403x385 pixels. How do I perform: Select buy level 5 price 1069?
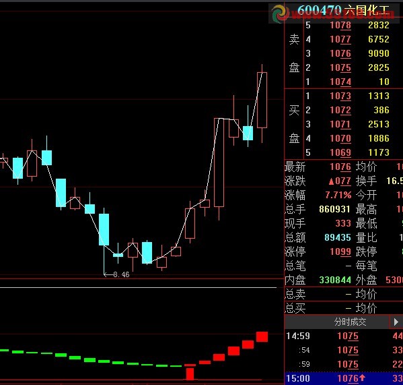340,152
